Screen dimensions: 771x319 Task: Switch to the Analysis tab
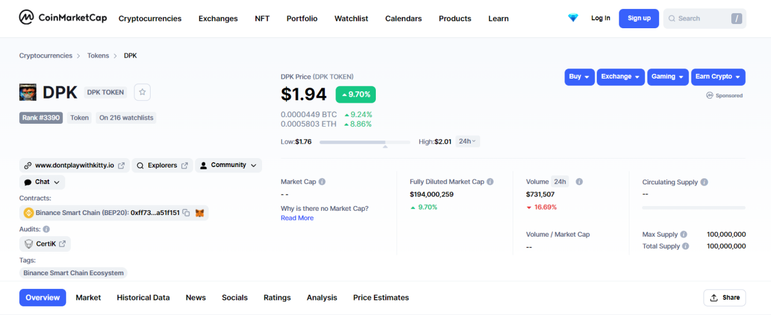point(322,297)
